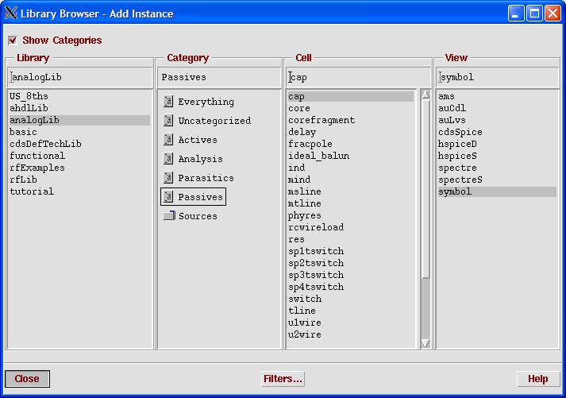Open the Filters dialog

click(283, 379)
